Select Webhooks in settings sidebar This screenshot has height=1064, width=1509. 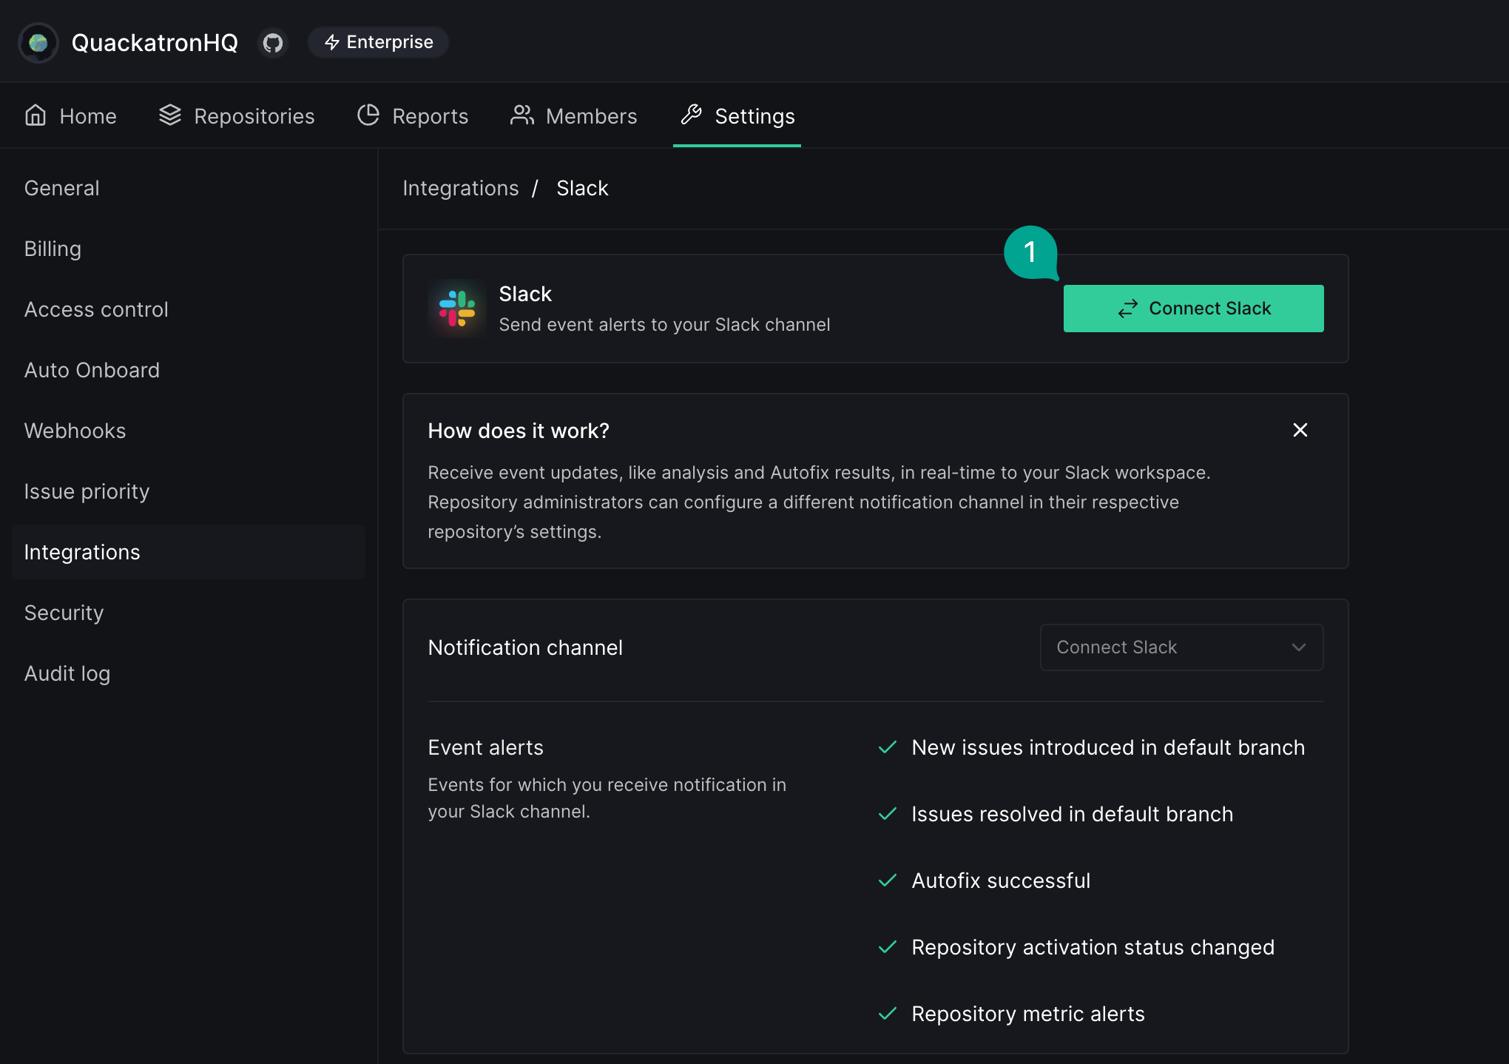75,431
